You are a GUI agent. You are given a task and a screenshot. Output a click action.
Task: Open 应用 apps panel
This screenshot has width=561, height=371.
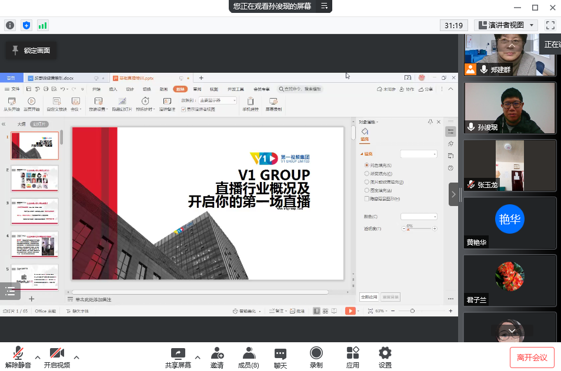click(x=352, y=357)
